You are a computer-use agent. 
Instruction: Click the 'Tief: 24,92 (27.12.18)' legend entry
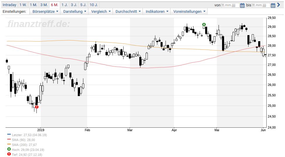27,155
